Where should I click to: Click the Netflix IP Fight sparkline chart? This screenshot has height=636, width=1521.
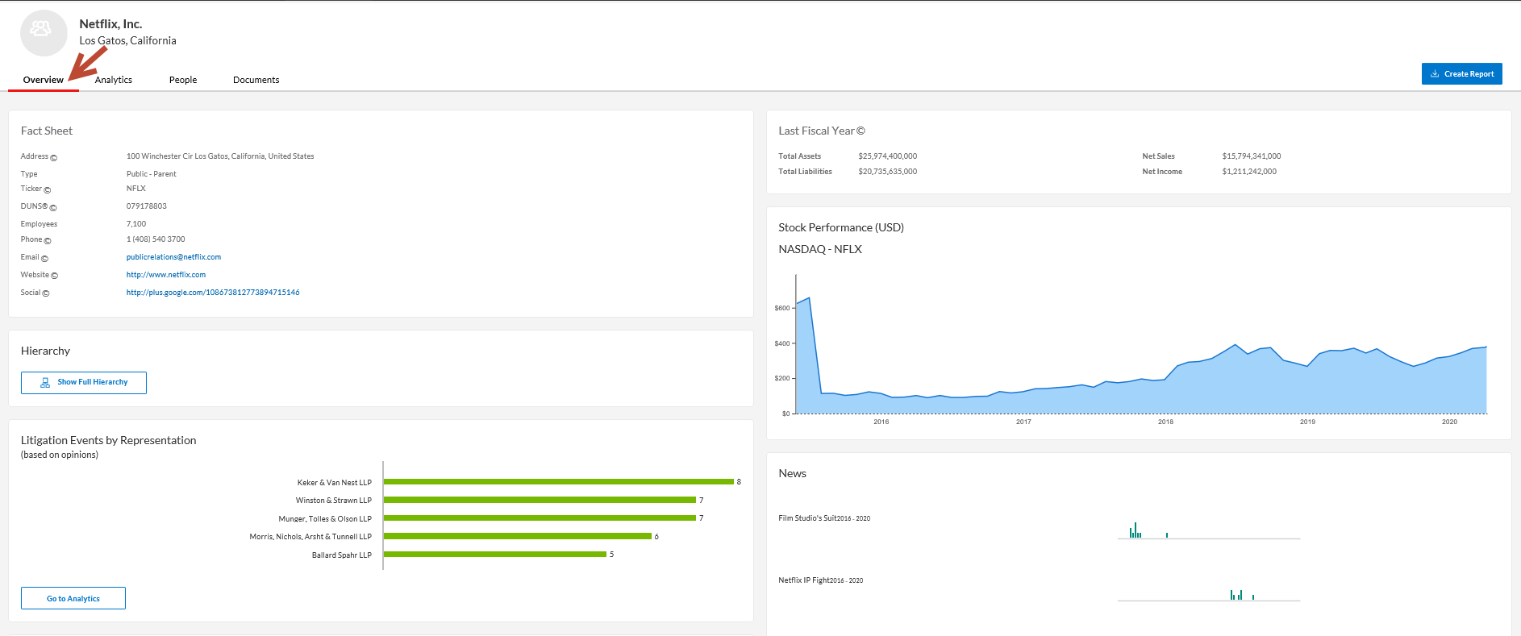click(1208, 594)
